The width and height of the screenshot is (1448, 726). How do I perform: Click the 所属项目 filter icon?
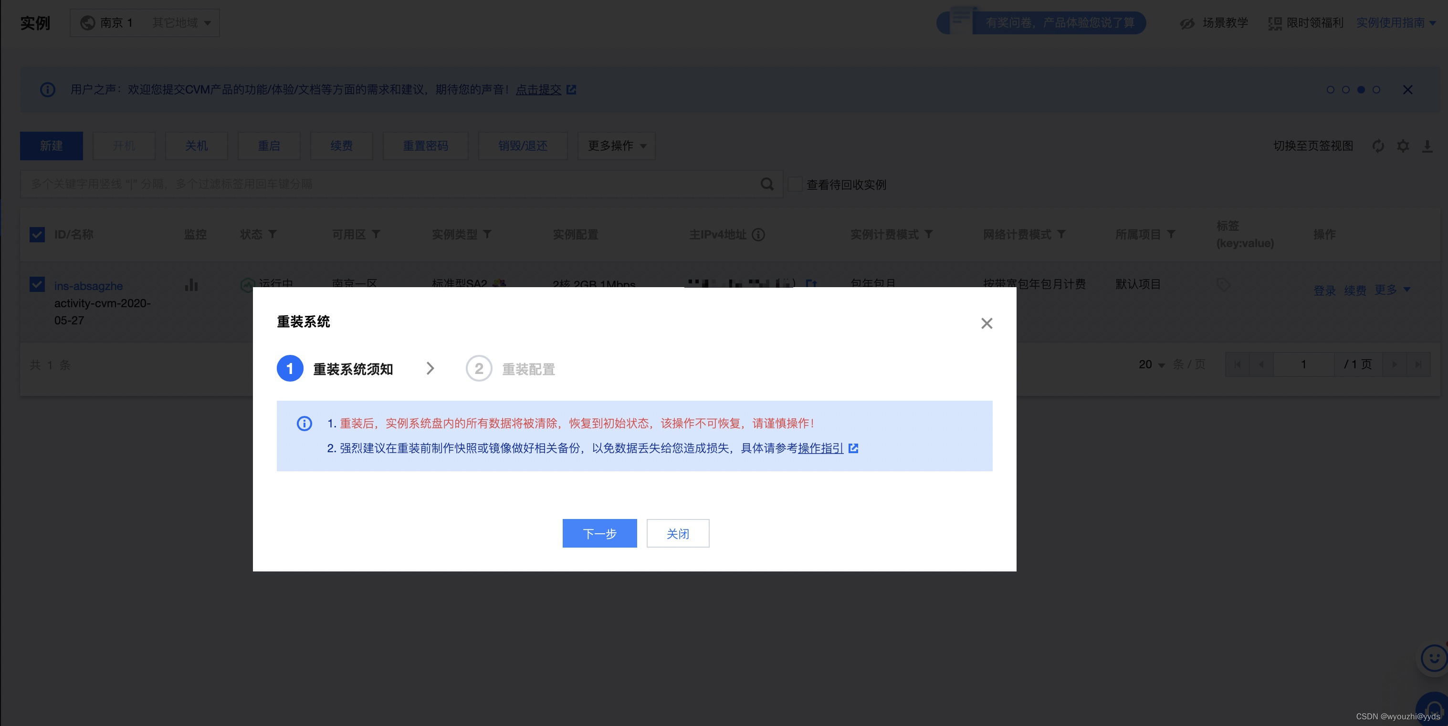pyautogui.click(x=1171, y=234)
